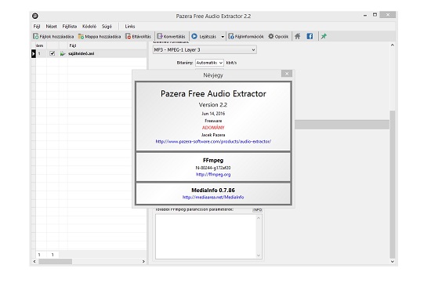The image size is (431, 283).
Task: Toggle the green pin always-on-top icon
Action: [324, 36]
